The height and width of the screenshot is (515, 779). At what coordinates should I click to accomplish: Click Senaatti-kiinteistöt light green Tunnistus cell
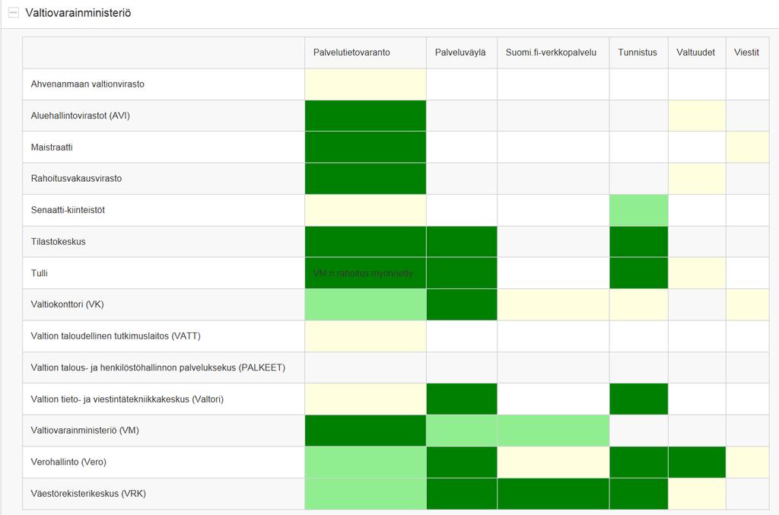click(x=639, y=210)
